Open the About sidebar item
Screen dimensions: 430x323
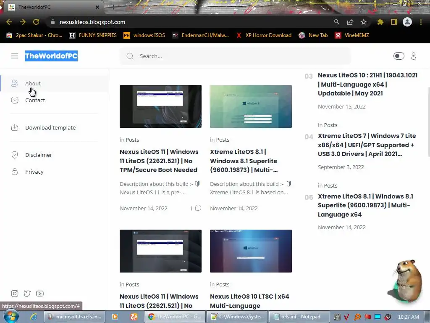(x=54, y=83)
